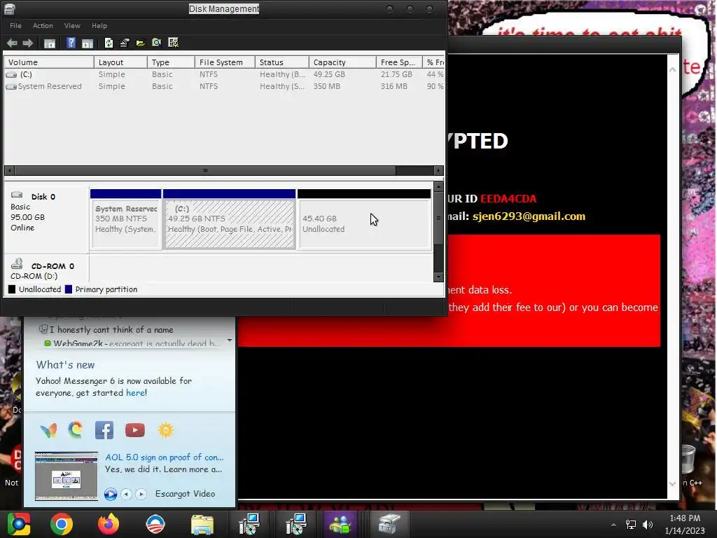Go to next Escargot video item
The width and height of the screenshot is (717, 538).
point(141,494)
